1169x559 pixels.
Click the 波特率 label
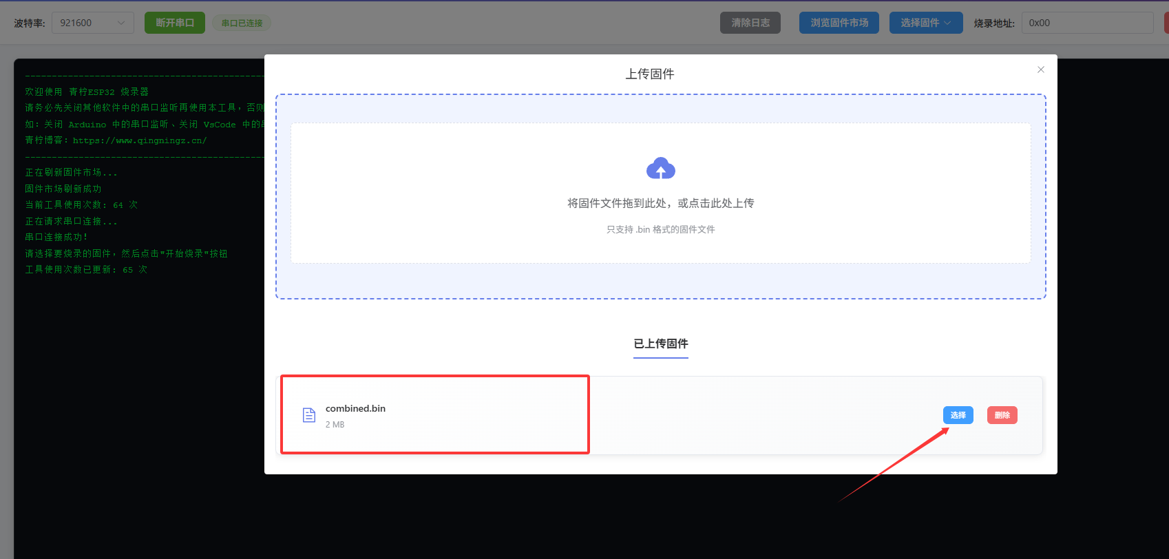30,23
